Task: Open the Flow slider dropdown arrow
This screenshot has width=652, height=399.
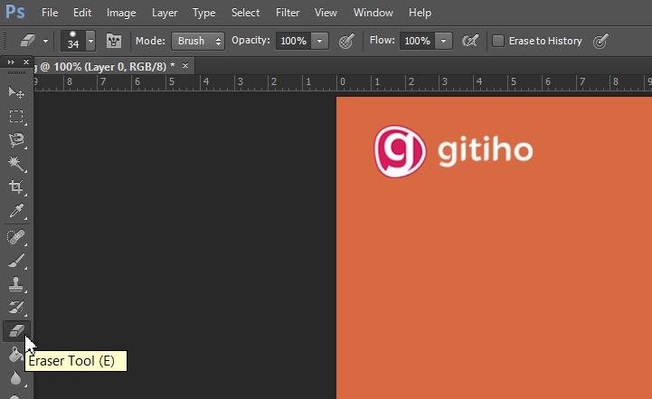Action: [x=444, y=41]
